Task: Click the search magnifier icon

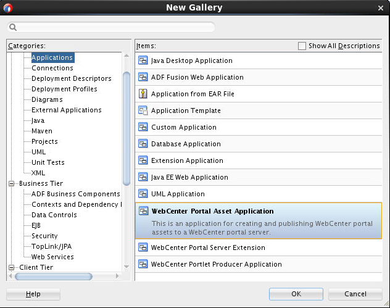Action: point(13,27)
